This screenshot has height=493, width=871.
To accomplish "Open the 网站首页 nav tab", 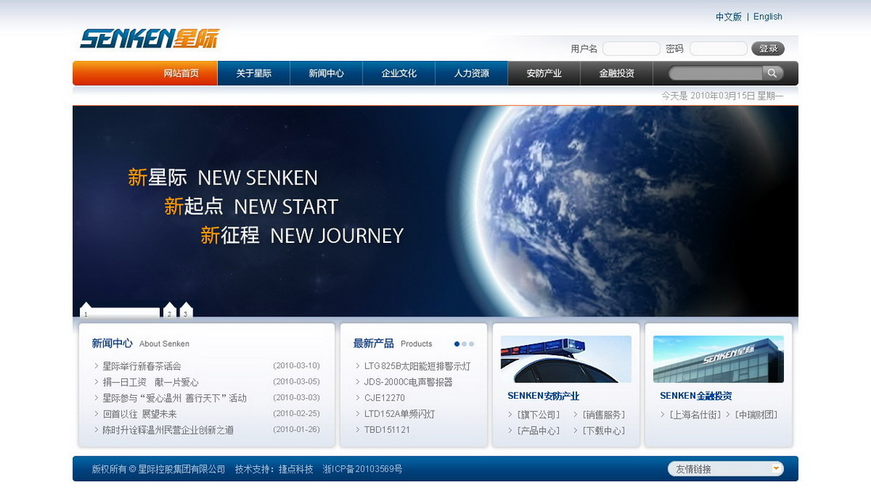I will point(181,74).
